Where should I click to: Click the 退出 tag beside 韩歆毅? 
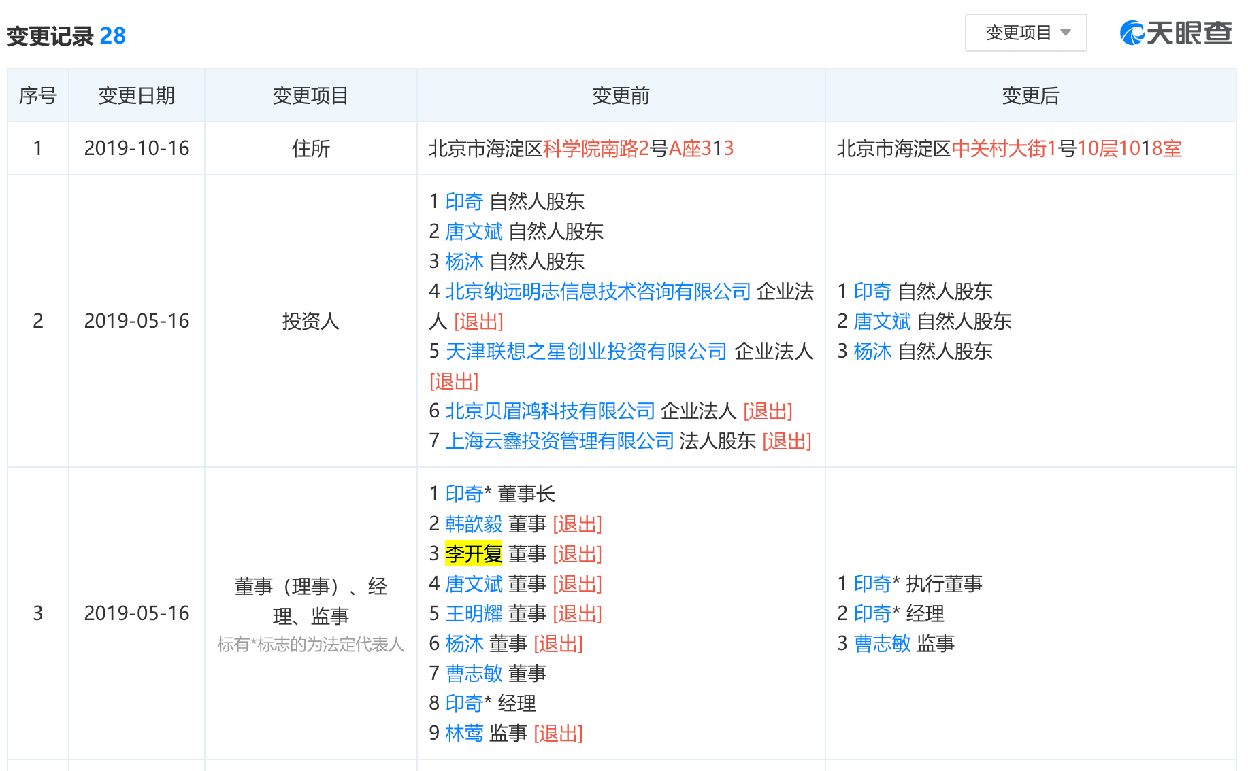(x=578, y=524)
